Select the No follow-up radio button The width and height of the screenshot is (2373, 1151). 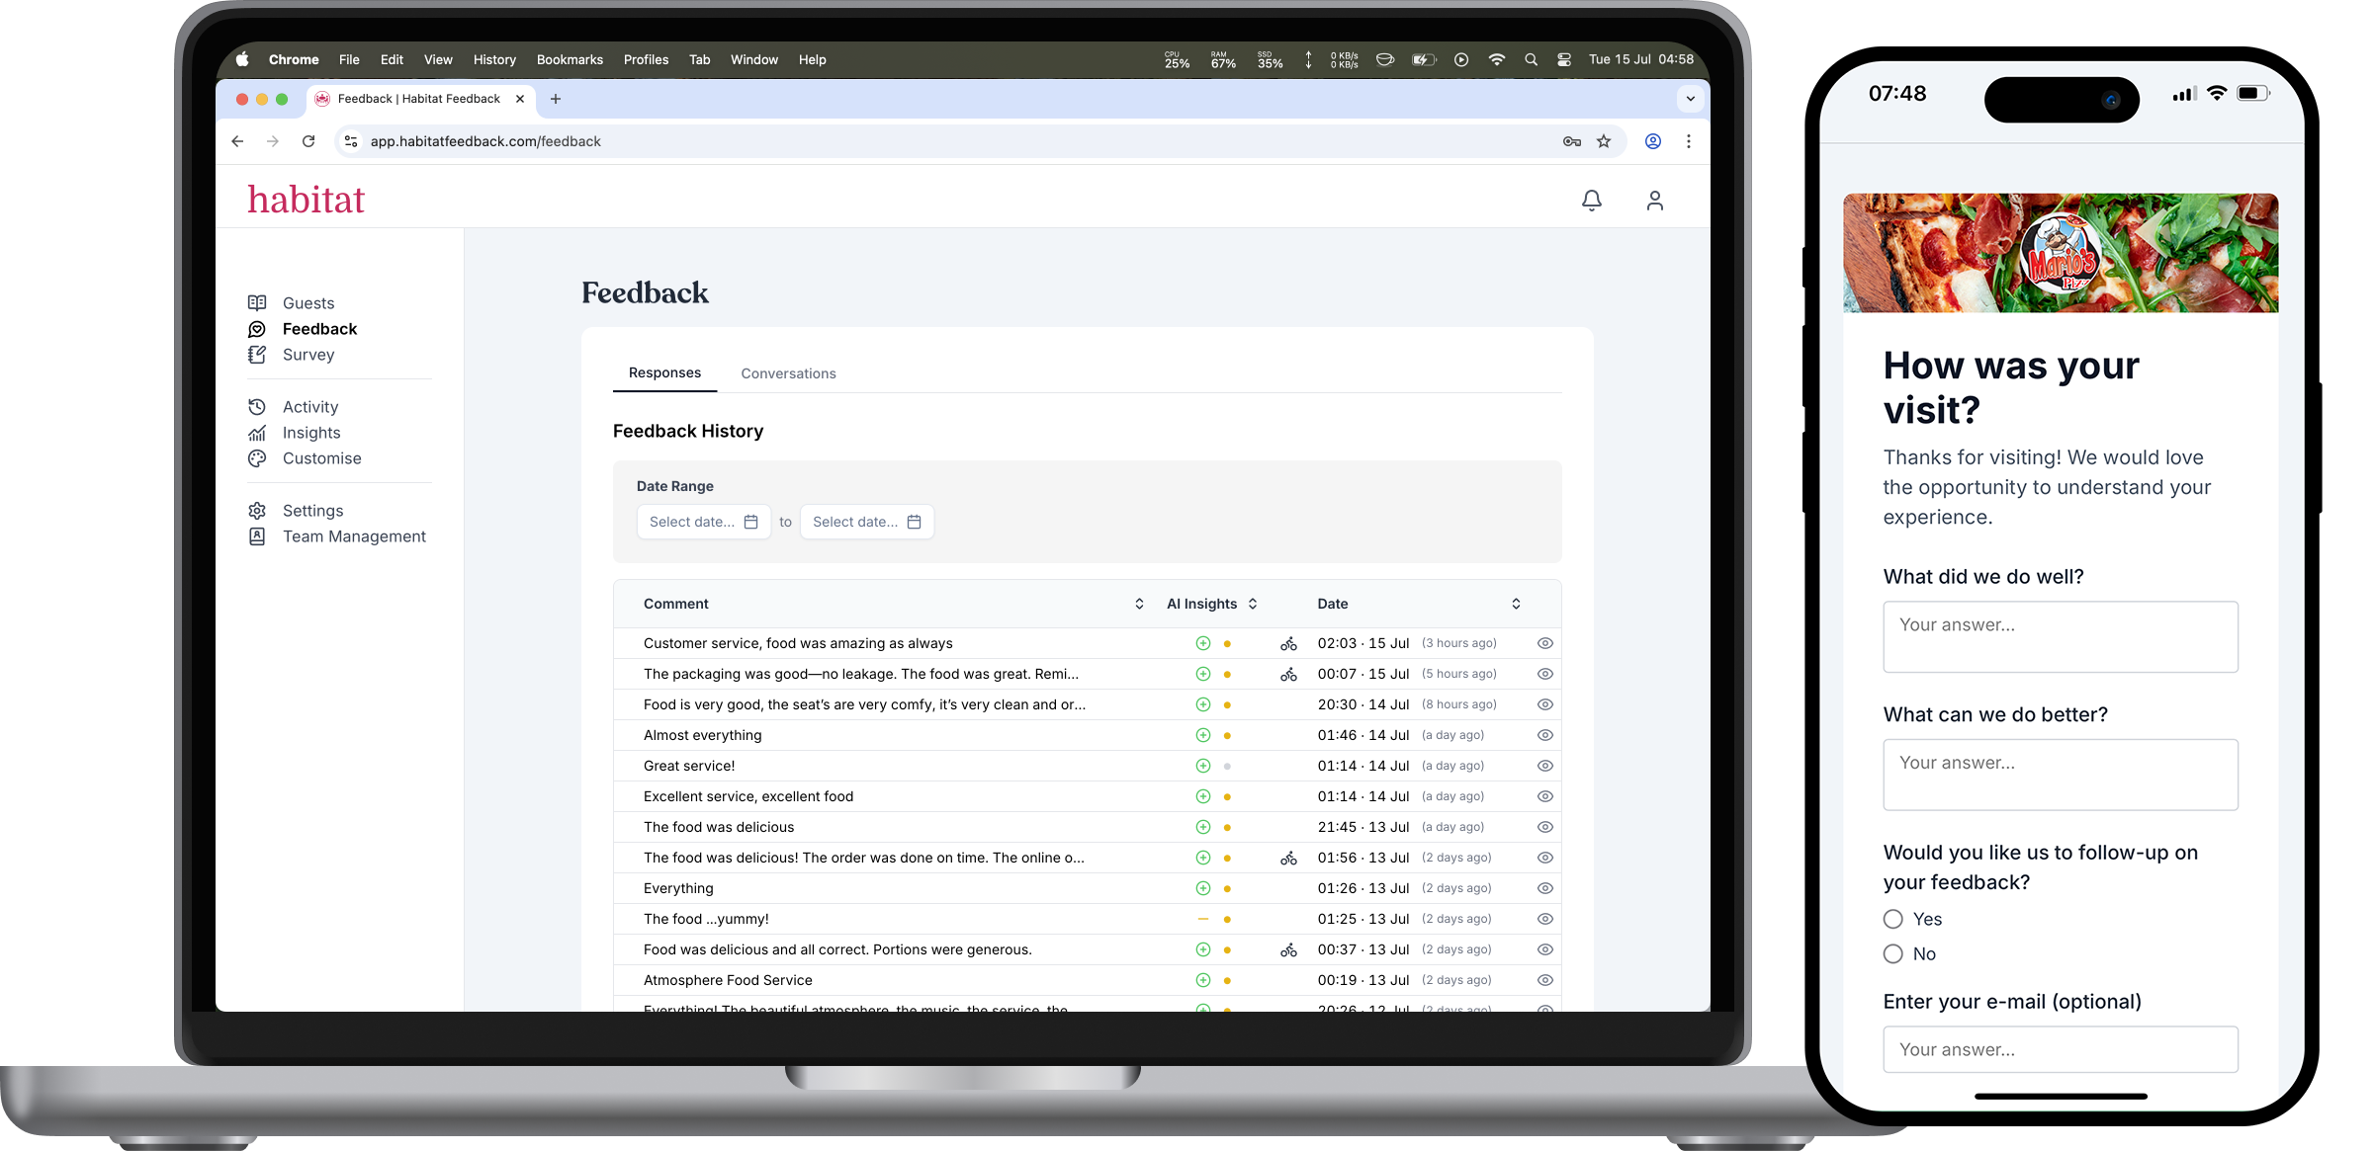click(1892, 953)
